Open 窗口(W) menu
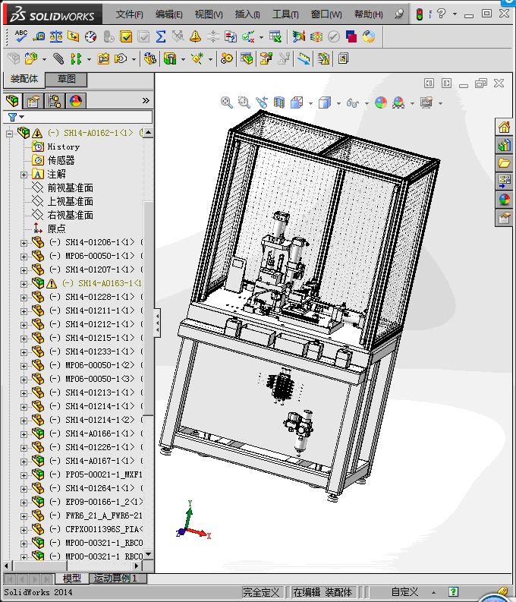 (326, 14)
